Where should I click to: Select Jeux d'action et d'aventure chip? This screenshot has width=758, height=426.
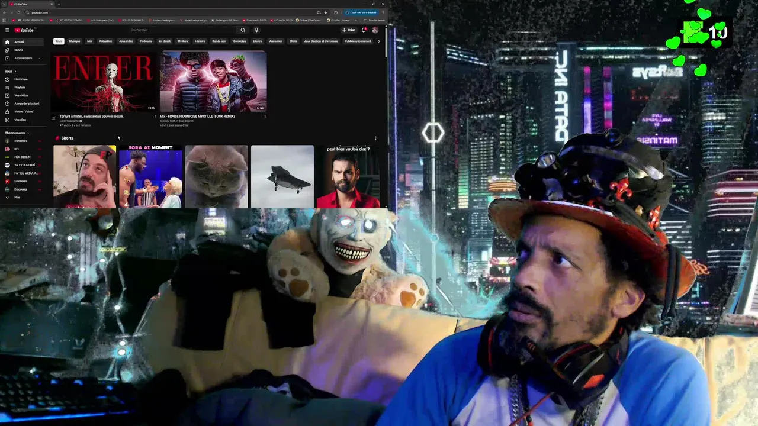[x=321, y=41]
